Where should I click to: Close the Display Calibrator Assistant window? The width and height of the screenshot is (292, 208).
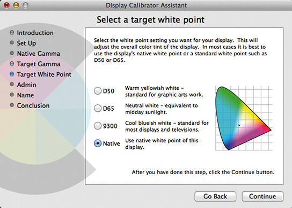6,5
